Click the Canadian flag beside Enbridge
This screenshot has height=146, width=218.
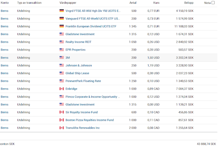(62, 89)
